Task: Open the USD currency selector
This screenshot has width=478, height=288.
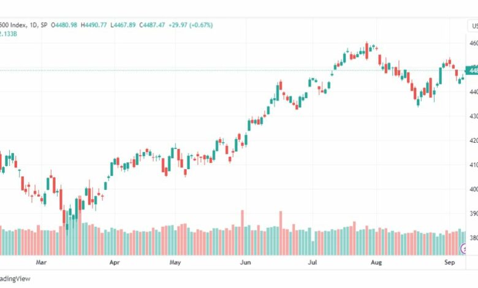Action: coord(473,26)
